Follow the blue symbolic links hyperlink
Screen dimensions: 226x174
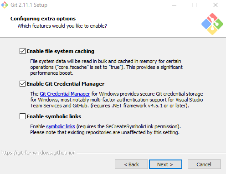click(61, 126)
